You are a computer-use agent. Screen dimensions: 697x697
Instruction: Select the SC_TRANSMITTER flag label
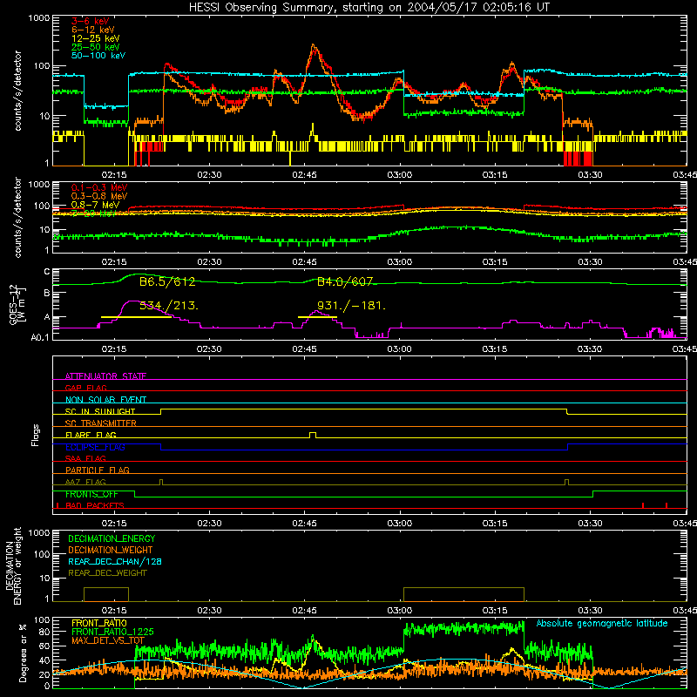tap(101, 423)
